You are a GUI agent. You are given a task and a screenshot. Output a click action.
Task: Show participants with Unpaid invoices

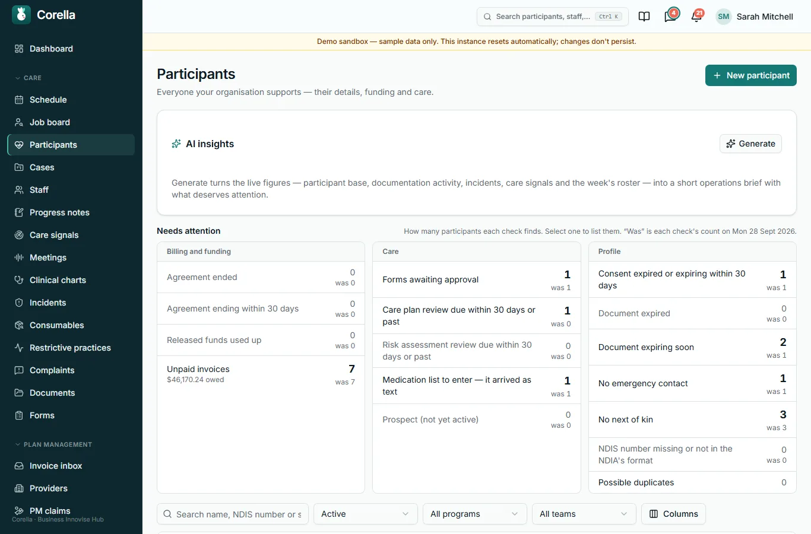click(x=261, y=374)
